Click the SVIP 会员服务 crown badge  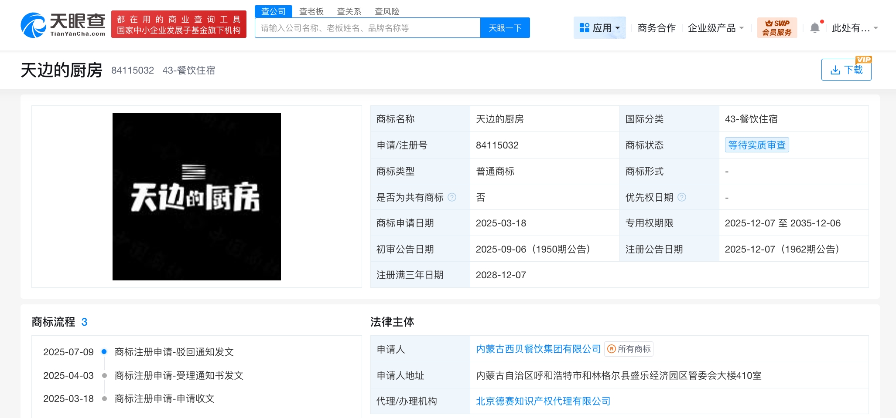776,28
